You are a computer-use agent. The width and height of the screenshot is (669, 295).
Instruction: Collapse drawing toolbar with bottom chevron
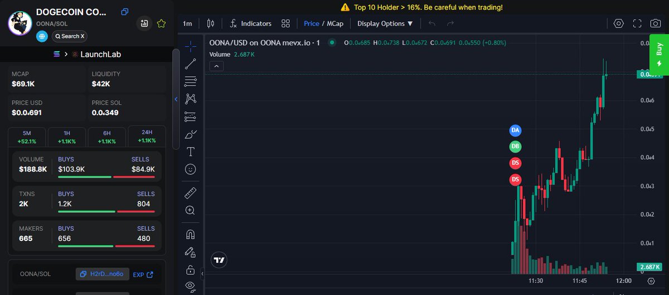coord(202,273)
